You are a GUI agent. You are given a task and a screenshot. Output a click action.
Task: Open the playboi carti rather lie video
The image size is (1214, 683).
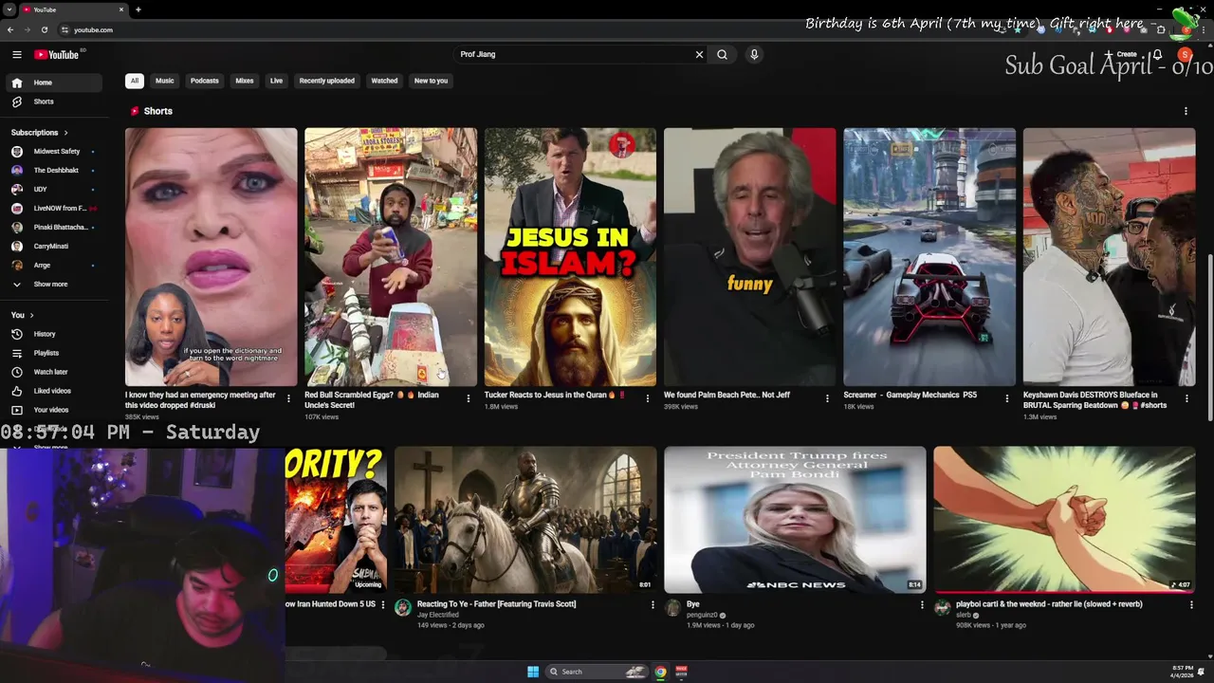pos(1064,520)
